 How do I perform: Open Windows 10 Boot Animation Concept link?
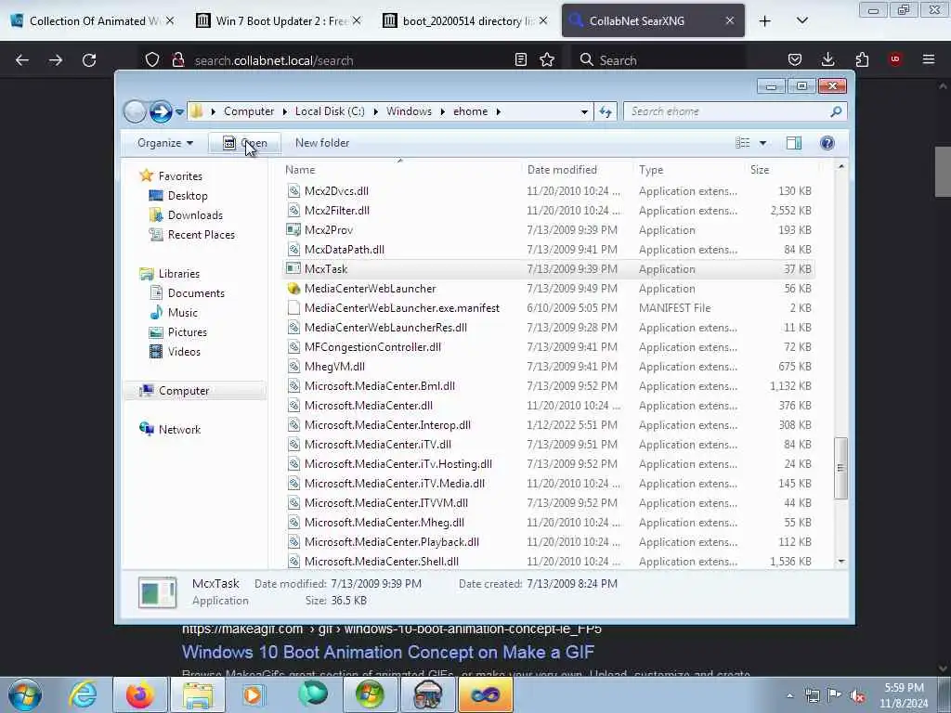pos(388,653)
